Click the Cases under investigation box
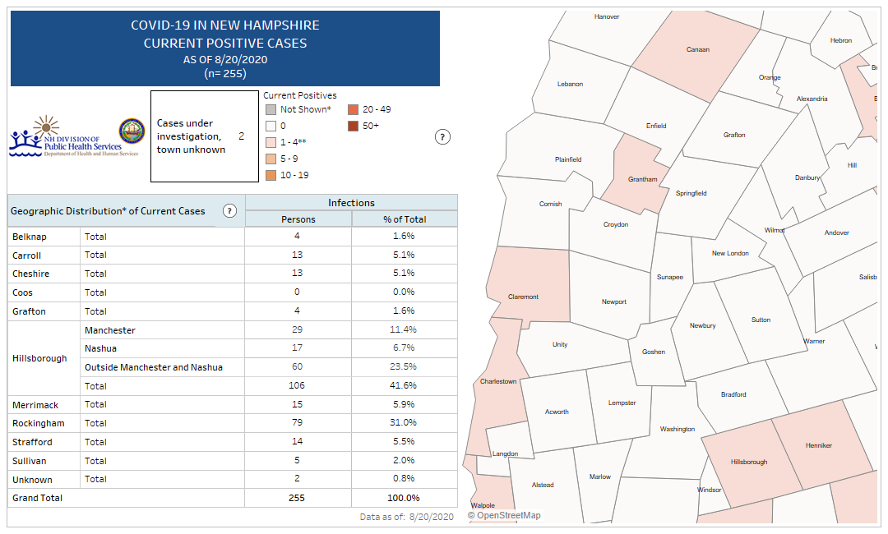This screenshot has width=888, height=534. coord(205,136)
